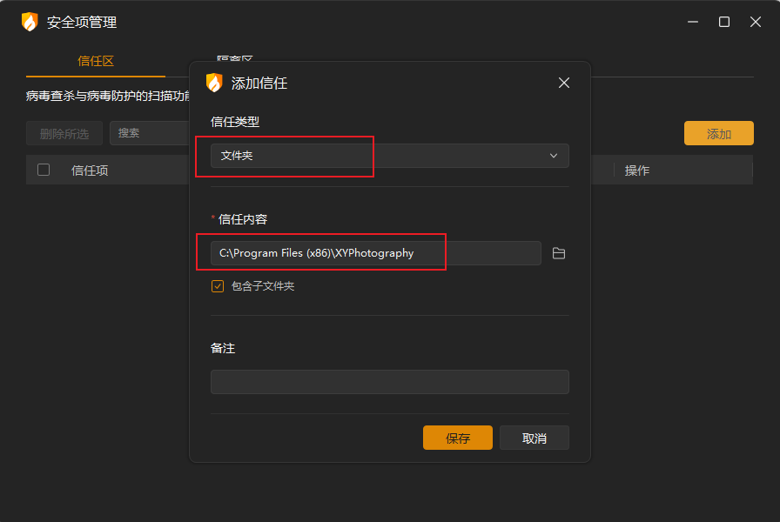The height and width of the screenshot is (522, 780).
Task: Click the folder browse icon beside the path
Action: 559,253
